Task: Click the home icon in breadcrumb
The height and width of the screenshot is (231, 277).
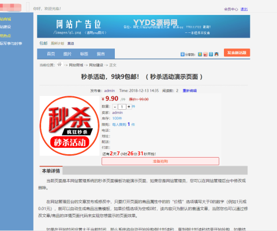Action: tap(59, 64)
